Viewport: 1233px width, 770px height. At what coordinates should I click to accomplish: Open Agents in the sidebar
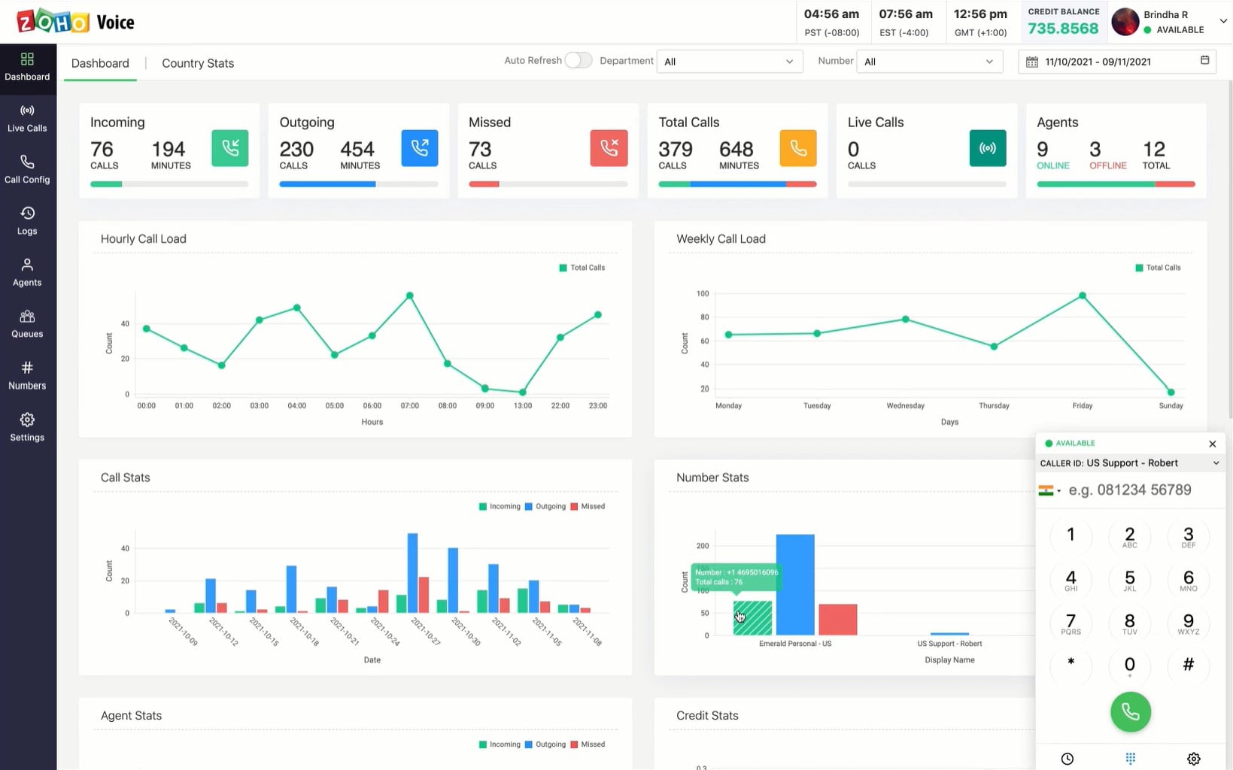coord(27,273)
